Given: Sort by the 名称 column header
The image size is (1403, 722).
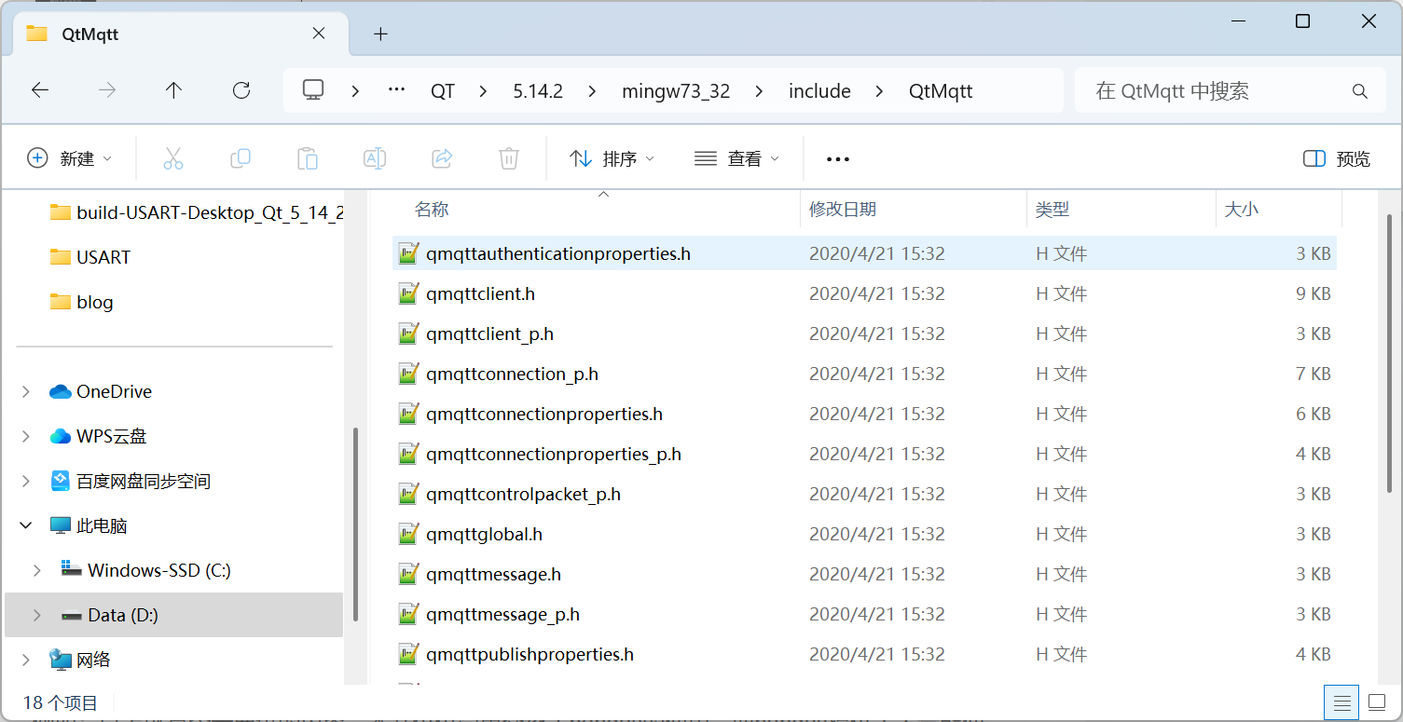Looking at the screenshot, I should click(597, 210).
